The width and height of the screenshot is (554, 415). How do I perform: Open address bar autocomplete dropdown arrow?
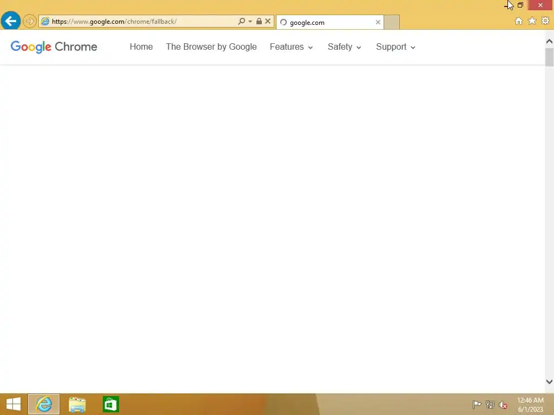pyautogui.click(x=250, y=22)
